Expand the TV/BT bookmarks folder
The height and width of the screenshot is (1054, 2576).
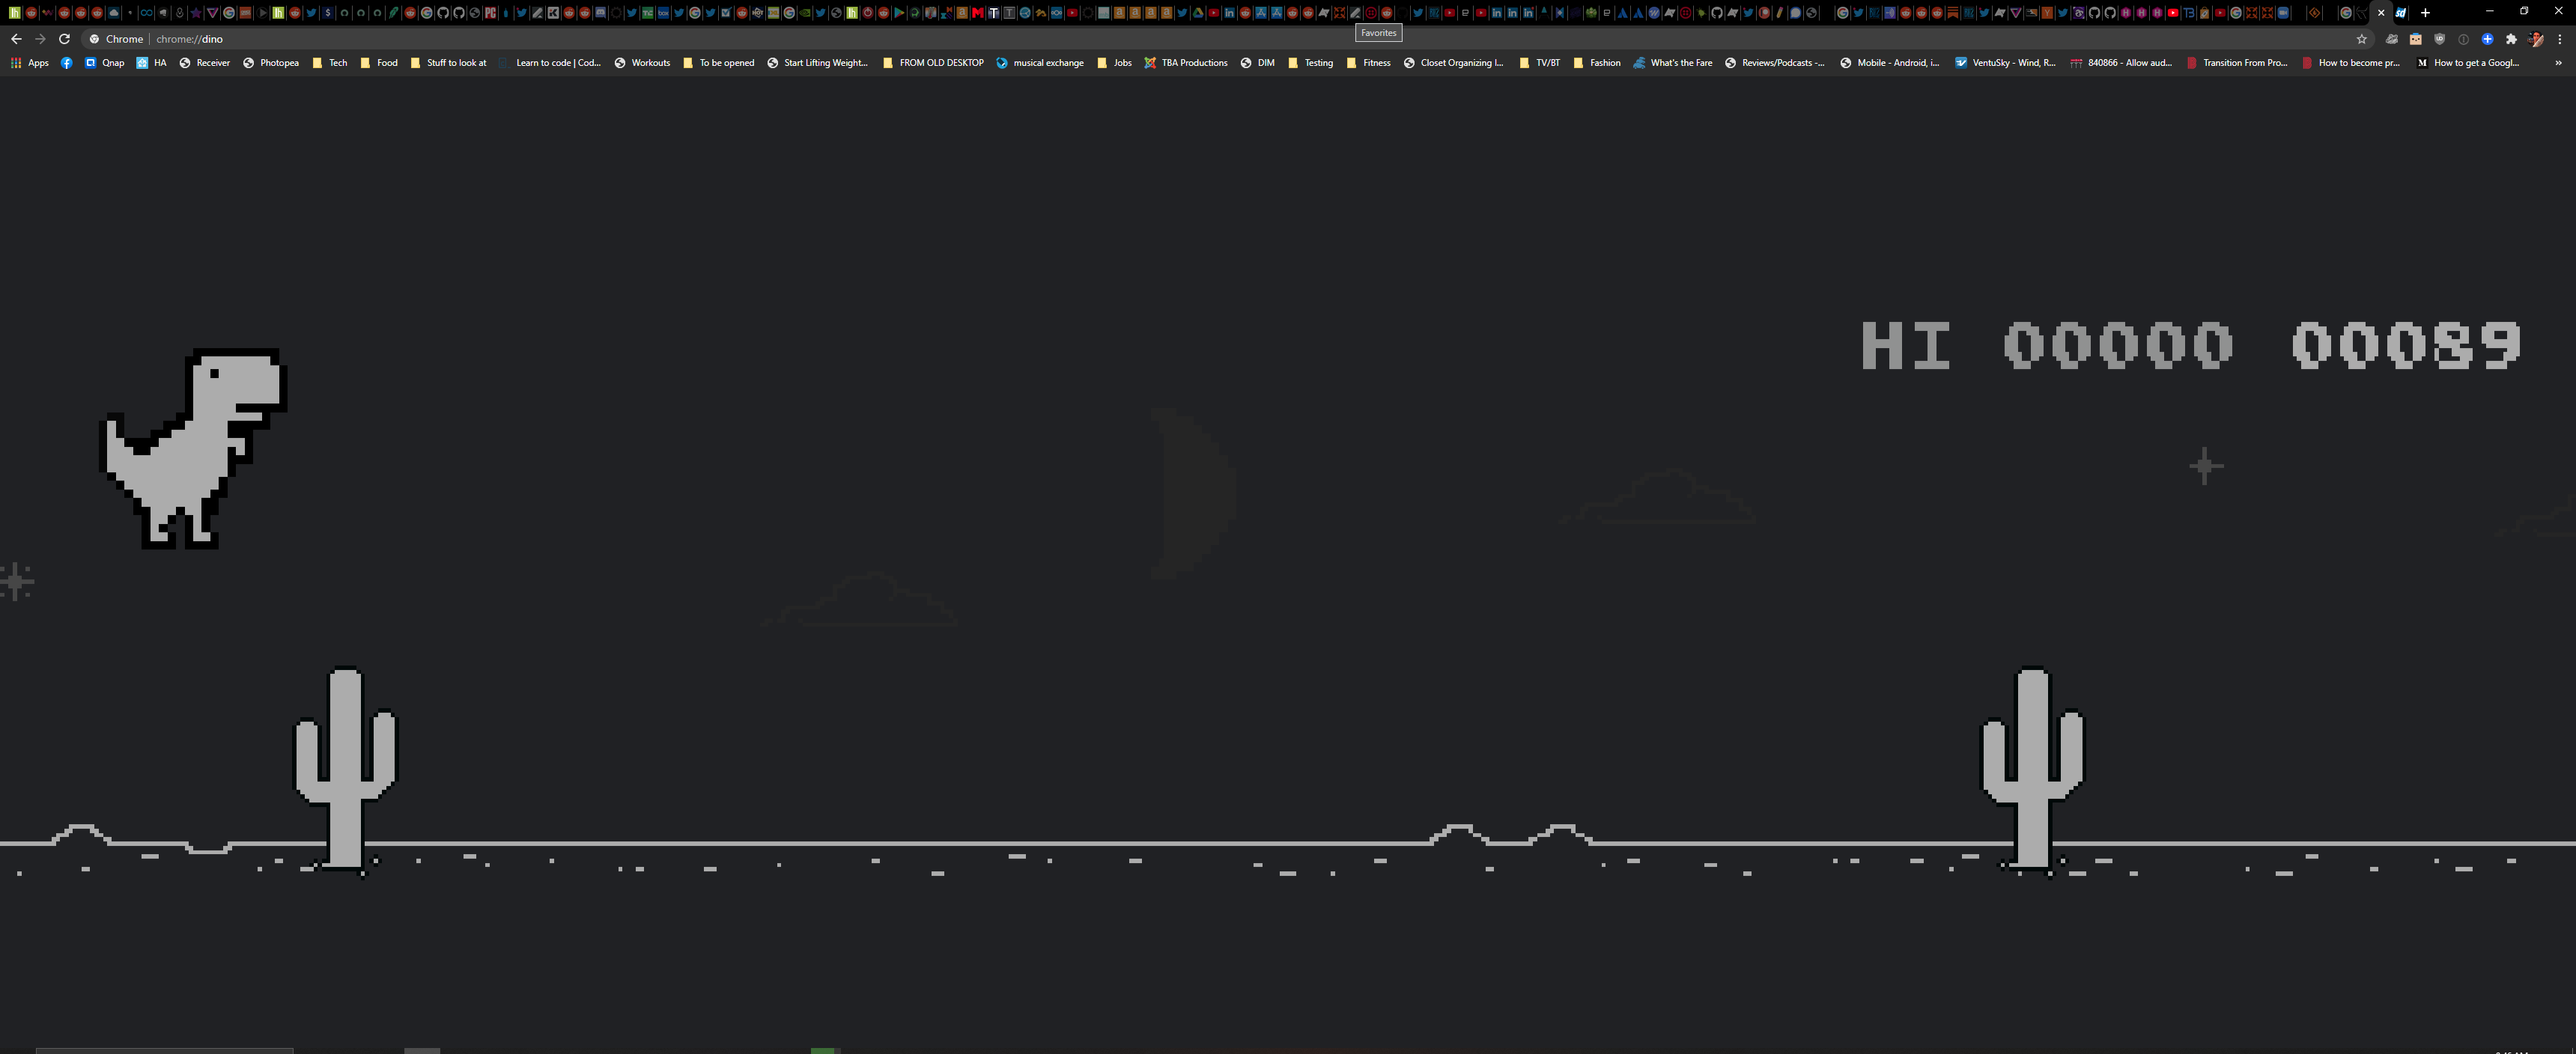click(1539, 63)
